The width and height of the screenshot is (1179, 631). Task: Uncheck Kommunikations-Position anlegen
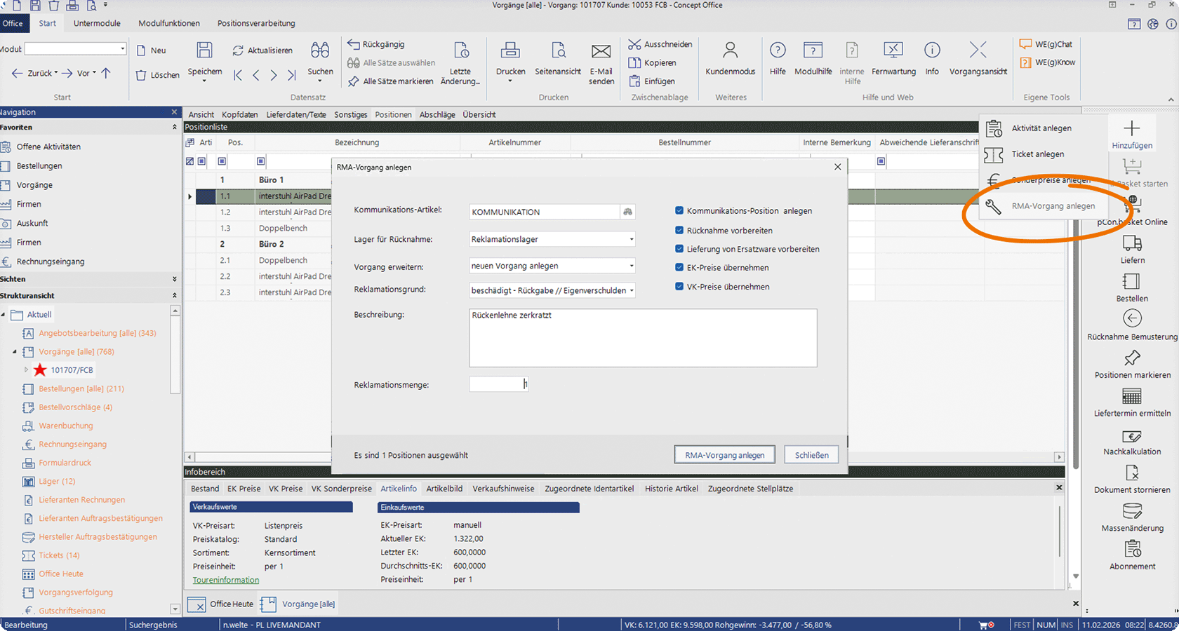[x=679, y=210]
